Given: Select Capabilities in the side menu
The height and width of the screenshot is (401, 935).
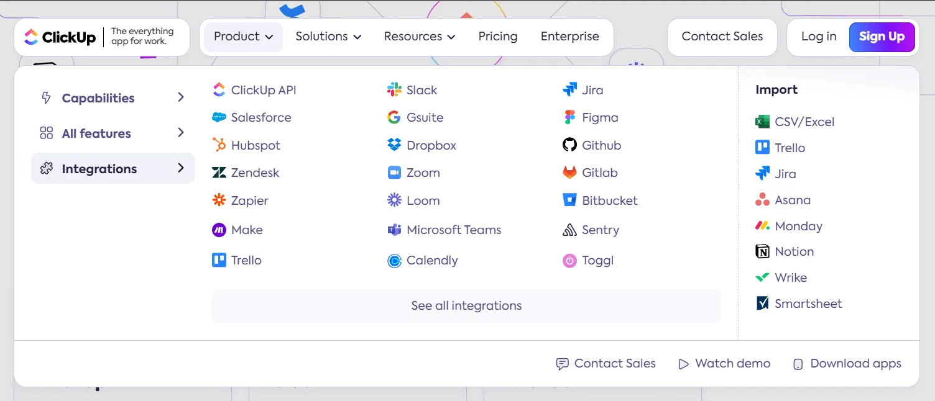Looking at the screenshot, I should click(x=113, y=98).
